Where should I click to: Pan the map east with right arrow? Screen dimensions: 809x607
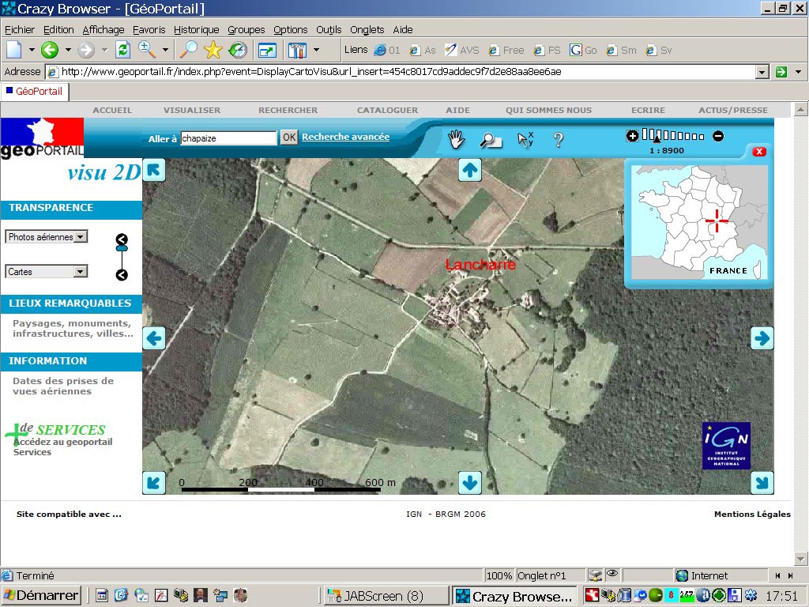coord(762,338)
